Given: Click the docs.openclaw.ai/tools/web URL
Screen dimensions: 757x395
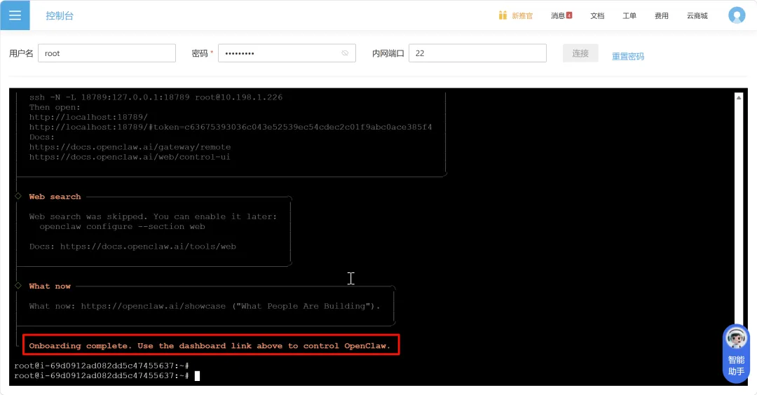Looking at the screenshot, I should pos(148,247).
